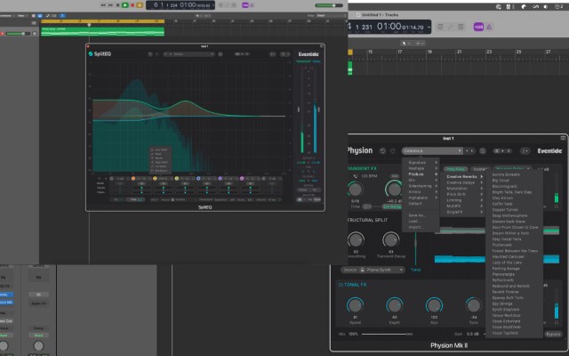Click the previous preset arrow in Physion
This screenshot has width=569, height=356.
468,150
